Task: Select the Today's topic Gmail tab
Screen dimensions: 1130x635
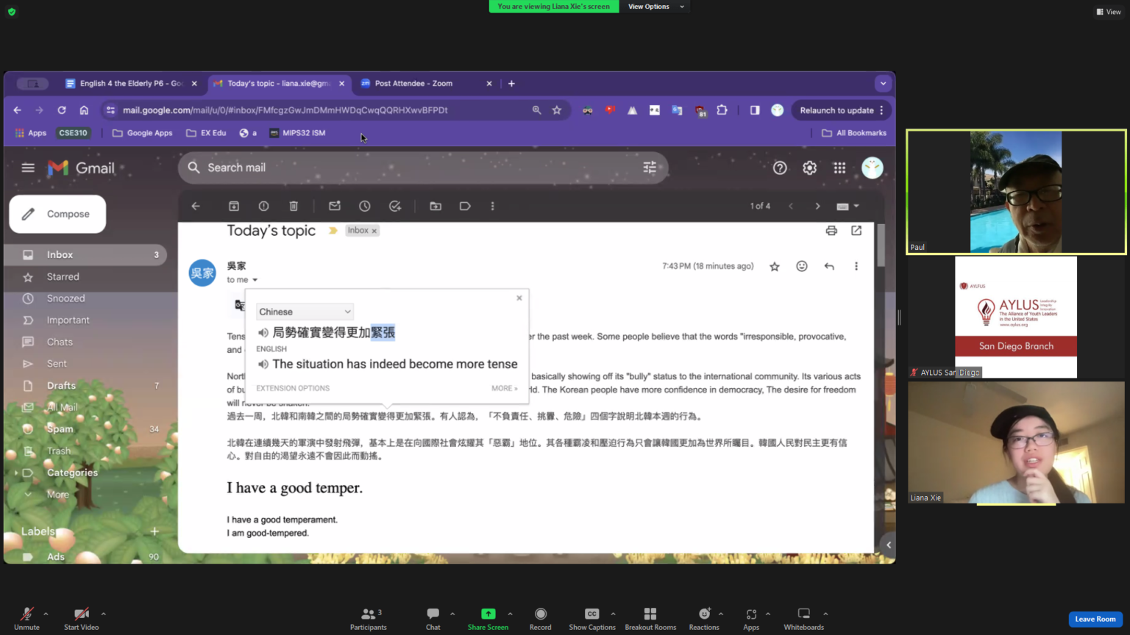Action: pos(279,83)
